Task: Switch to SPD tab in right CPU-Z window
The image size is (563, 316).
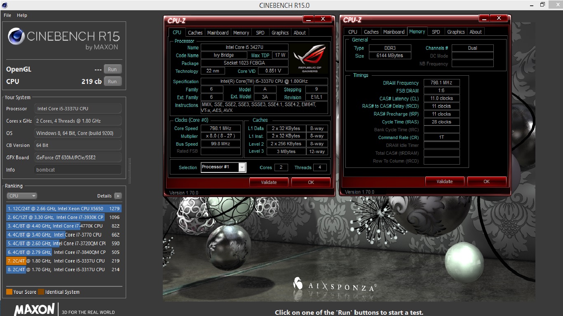Action: coord(436,32)
